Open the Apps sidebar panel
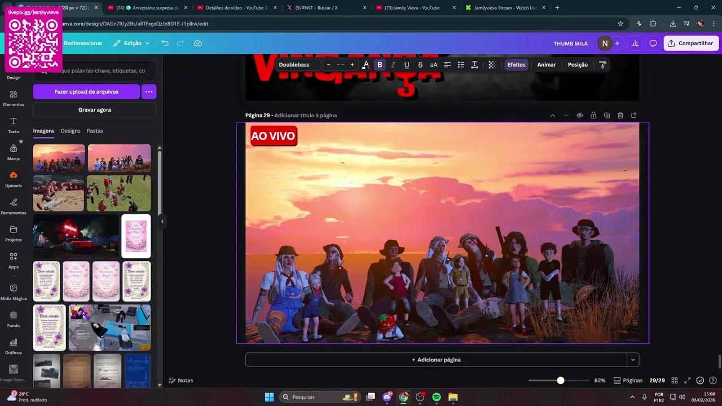Viewport: 722px width, 406px height. [14, 261]
